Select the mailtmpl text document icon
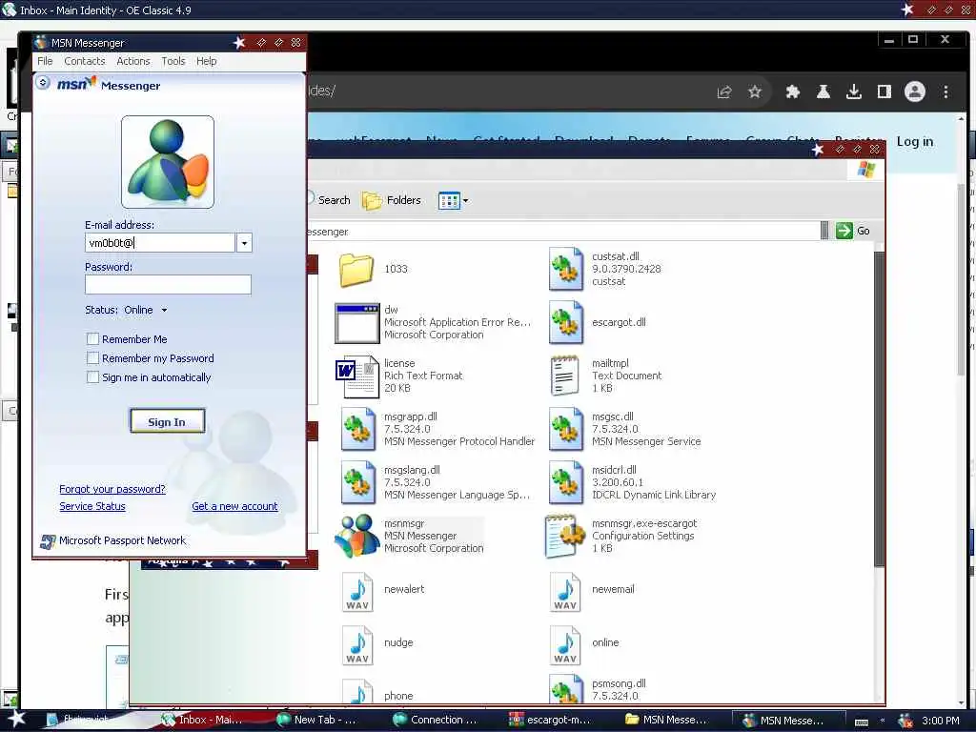 pos(564,376)
